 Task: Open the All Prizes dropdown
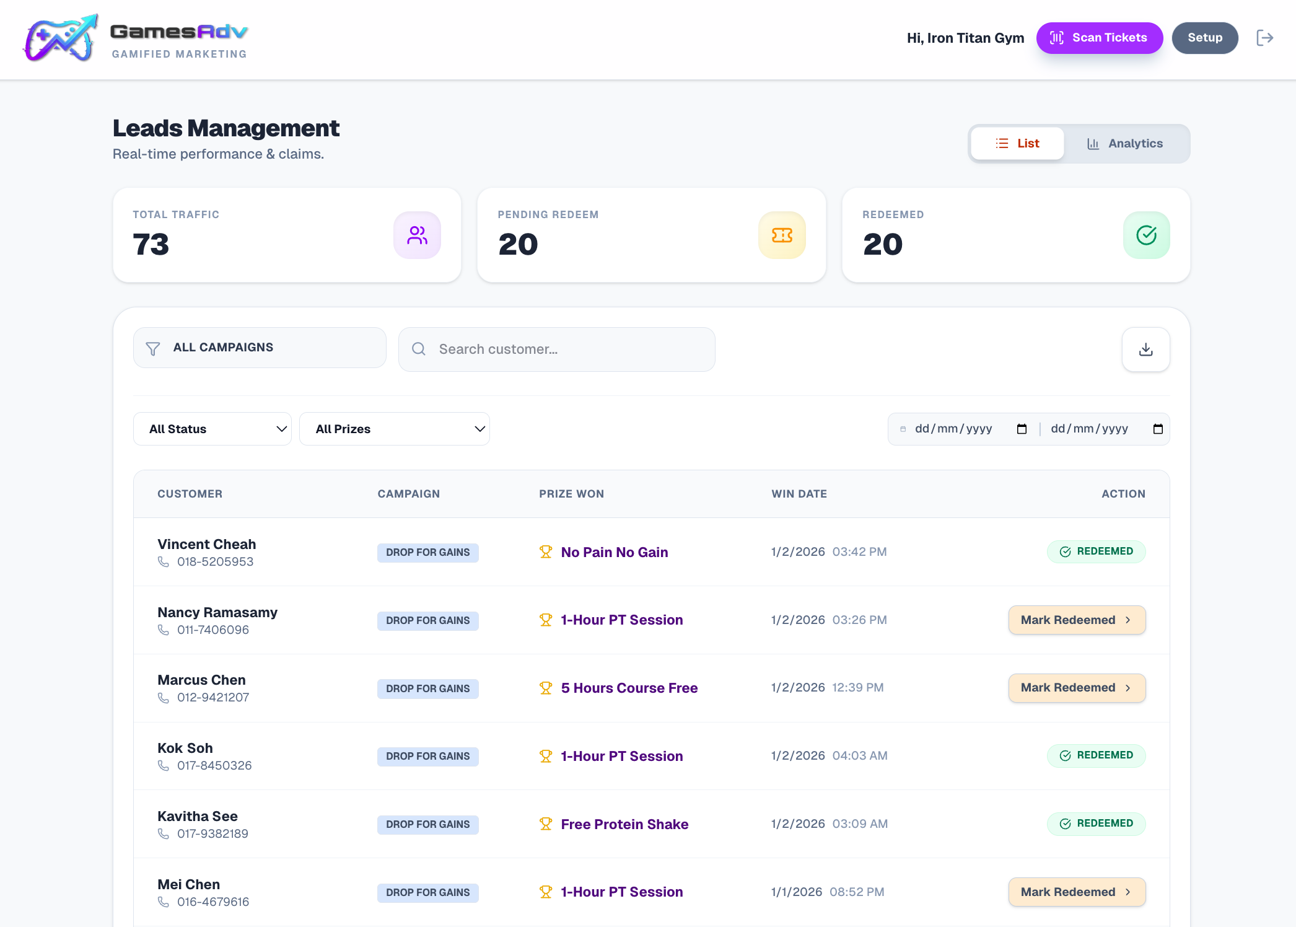(395, 429)
